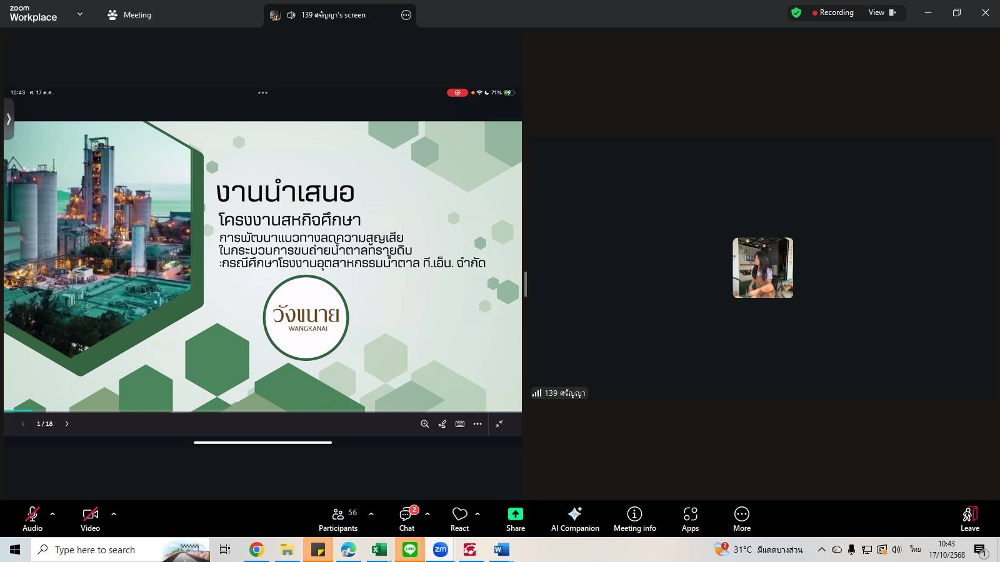The width and height of the screenshot is (1000, 562).
Task: Exit fullscreen in shared slide viewer
Action: point(499,424)
